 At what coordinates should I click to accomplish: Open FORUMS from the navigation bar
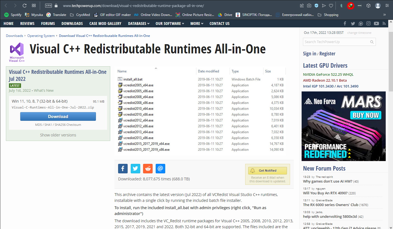[x=48, y=23]
